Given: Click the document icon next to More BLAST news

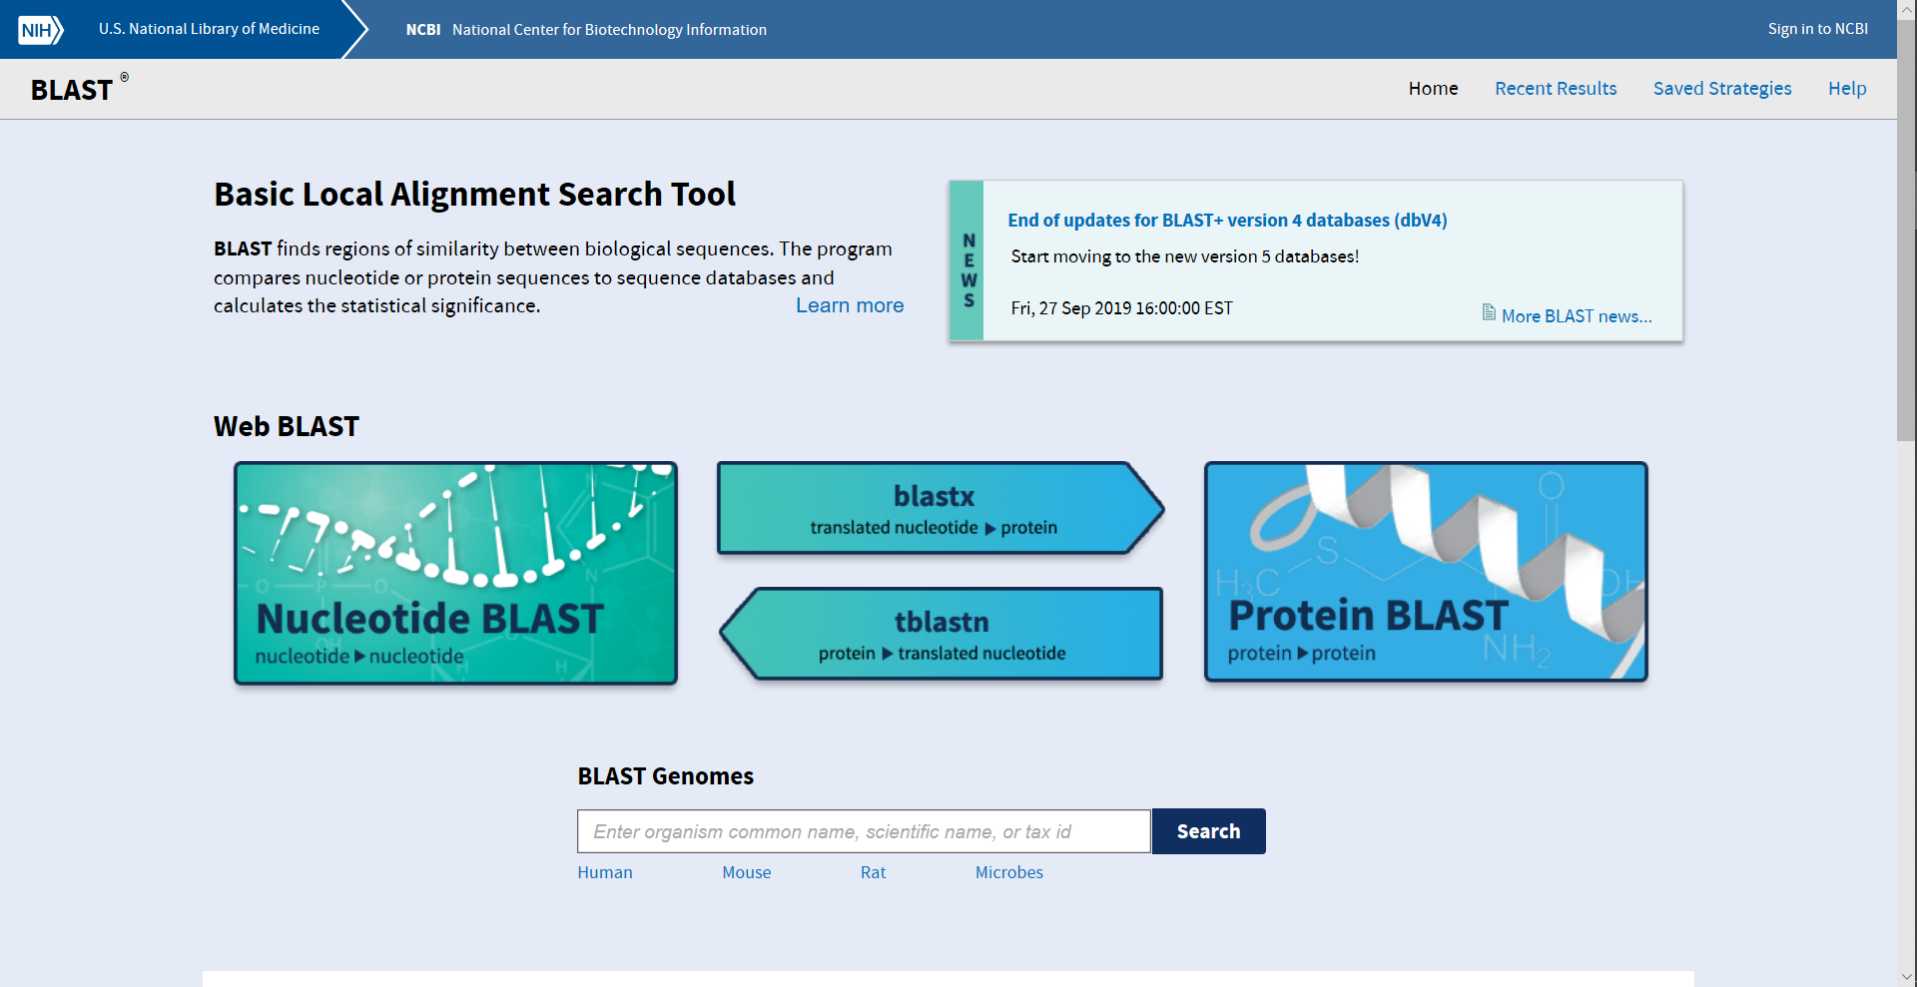Looking at the screenshot, I should (x=1488, y=313).
